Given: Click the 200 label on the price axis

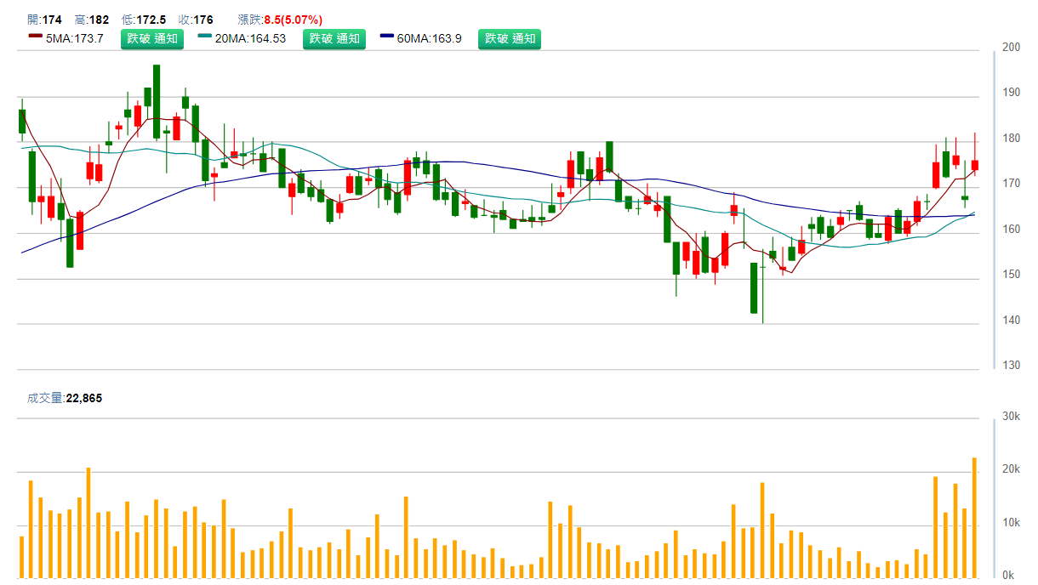Looking at the screenshot, I should pos(1012,48).
